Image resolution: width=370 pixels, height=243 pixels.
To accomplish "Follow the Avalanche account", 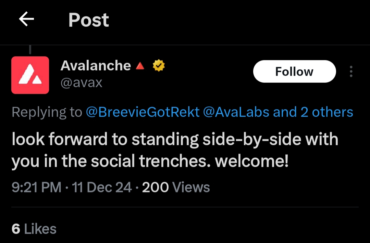I will [x=294, y=72].
